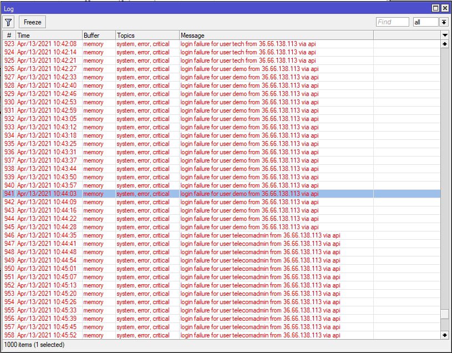This screenshot has height=353, width=452.
Task: Click the Find search field
Action: click(x=392, y=22)
